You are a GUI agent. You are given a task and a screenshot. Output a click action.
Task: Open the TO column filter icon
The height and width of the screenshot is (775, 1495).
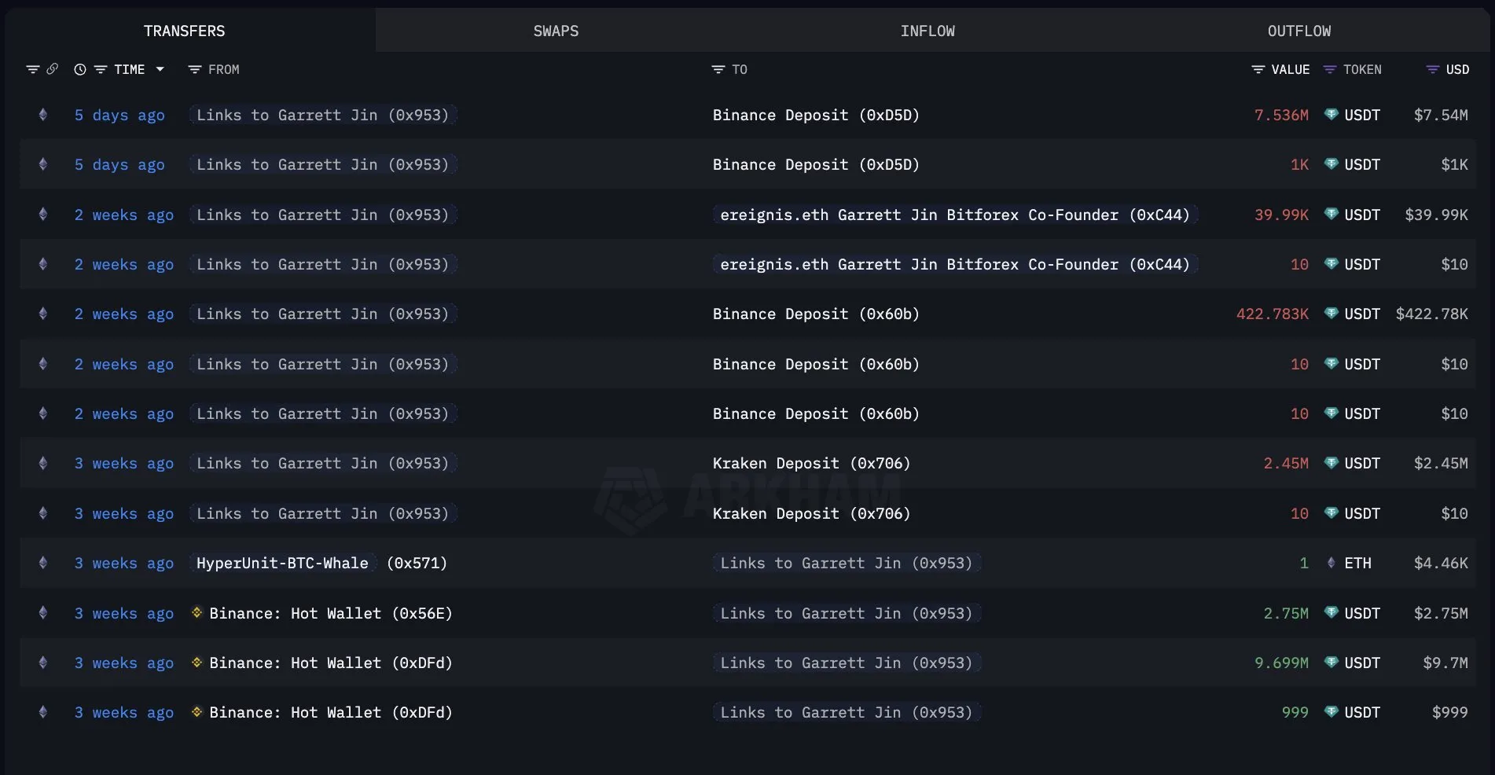718,69
